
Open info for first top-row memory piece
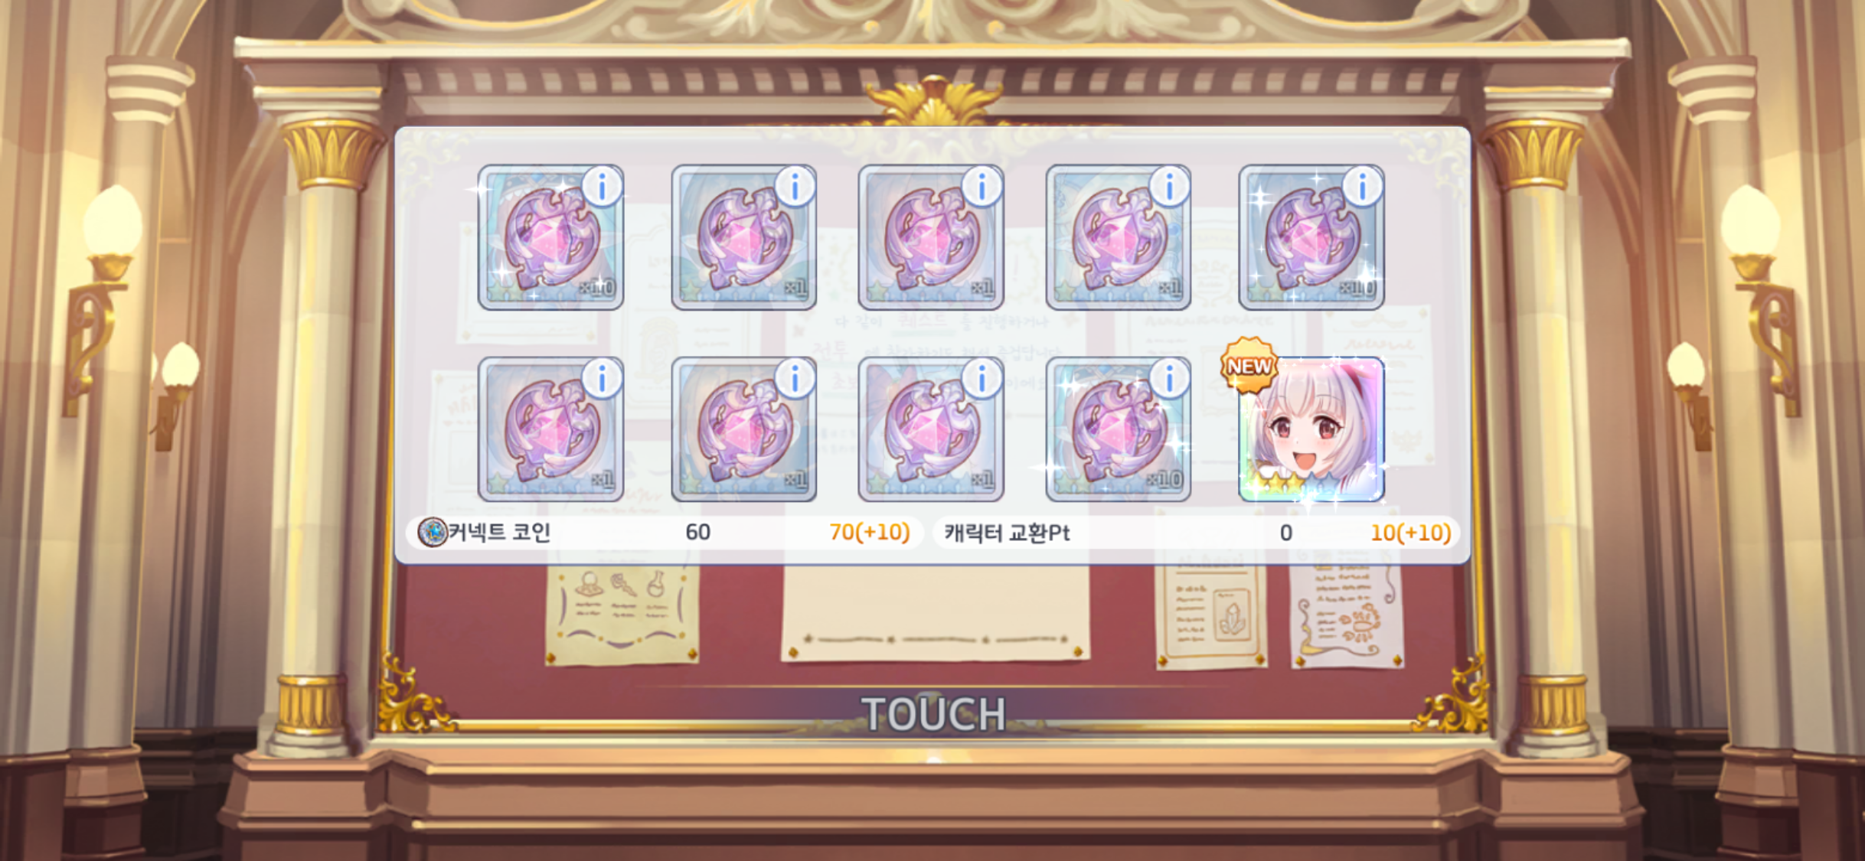tap(603, 186)
